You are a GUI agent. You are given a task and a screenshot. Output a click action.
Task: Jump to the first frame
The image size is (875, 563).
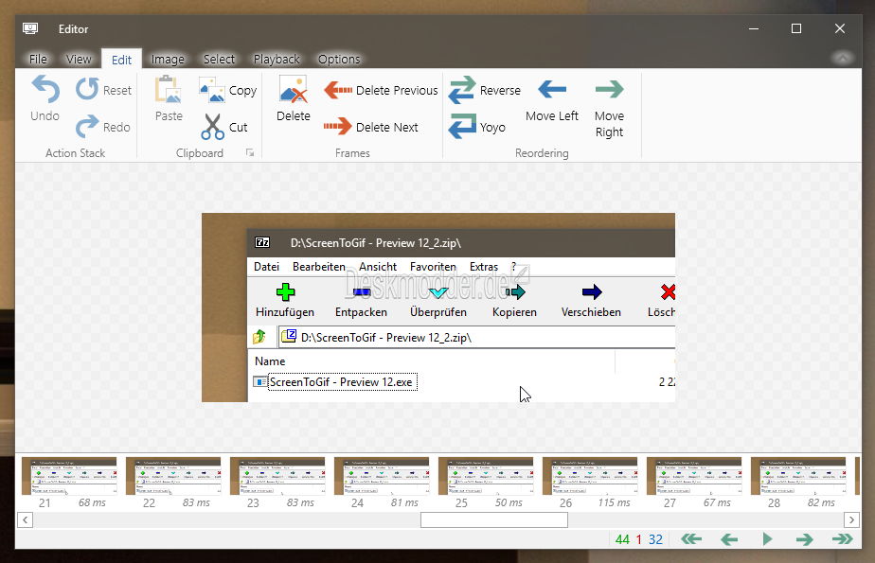691,539
